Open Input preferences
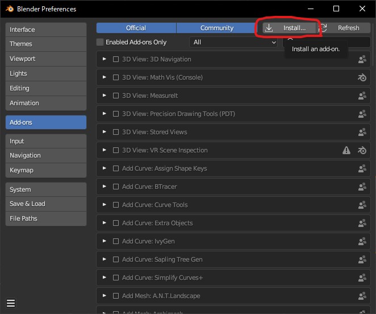 pos(46,141)
